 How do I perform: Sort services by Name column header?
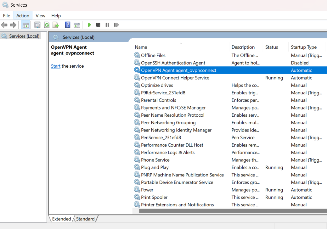pyautogui.click(x=141, y=47)
